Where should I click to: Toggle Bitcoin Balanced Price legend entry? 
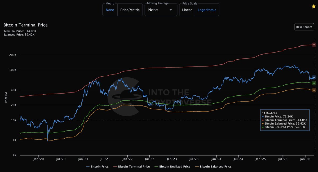point(213,167)
